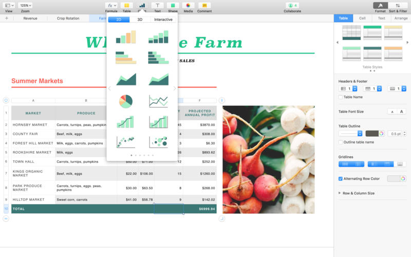Image resolution: width=411 pixels, height=257 pixels.
Task: Click the 0.5 pt outline width field
Action: pyautogui.click(x=395, y=134)
